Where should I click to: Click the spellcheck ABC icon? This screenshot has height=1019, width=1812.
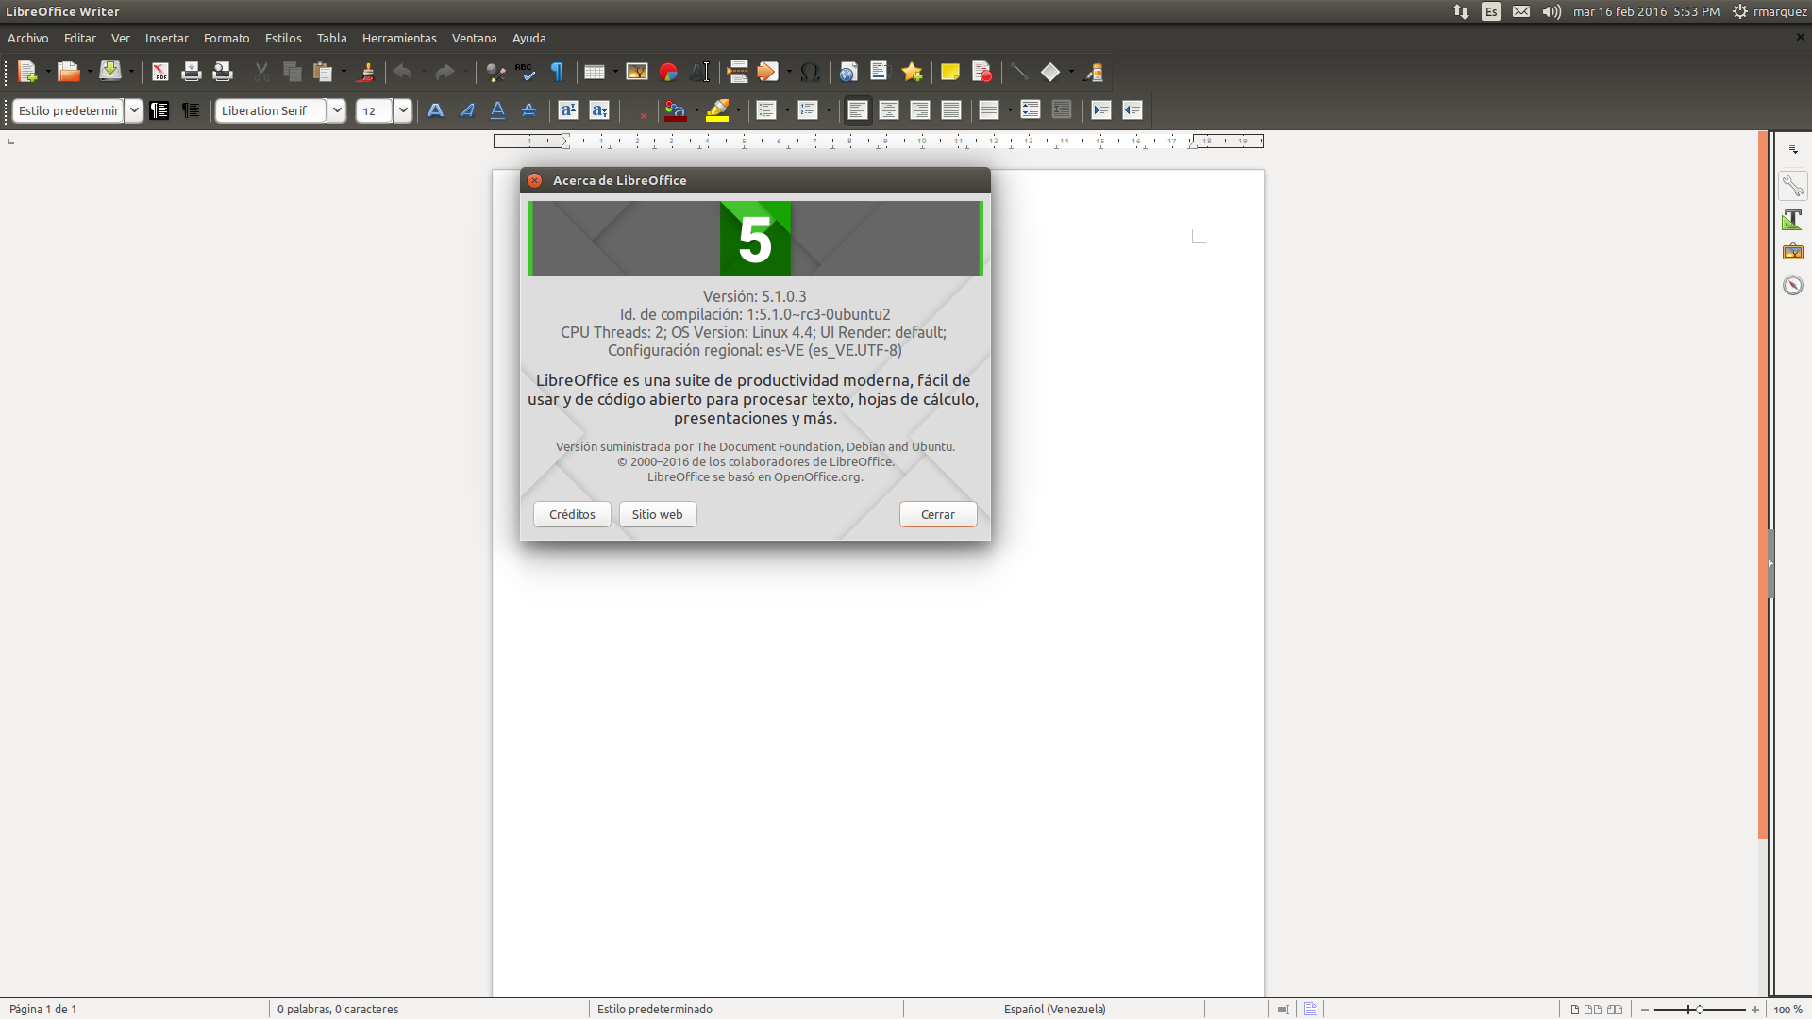pos(526,73)
